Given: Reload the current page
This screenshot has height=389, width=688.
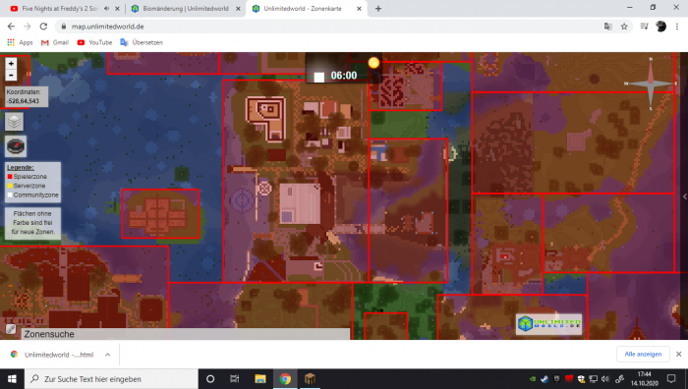Looking at the screenshot, I should (43, 27).
